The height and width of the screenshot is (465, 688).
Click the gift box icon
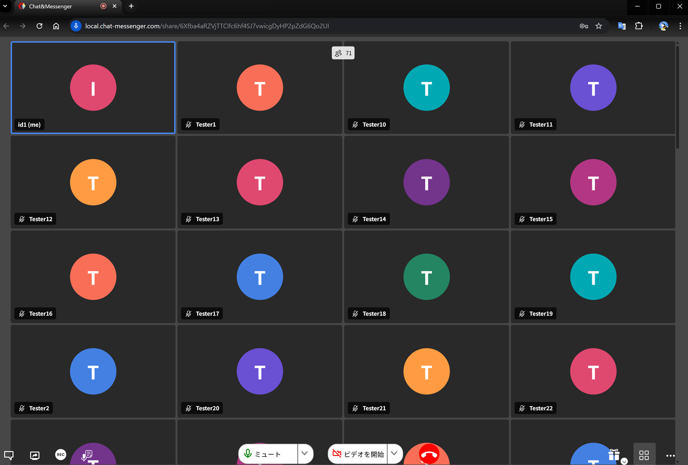point(614,455)
